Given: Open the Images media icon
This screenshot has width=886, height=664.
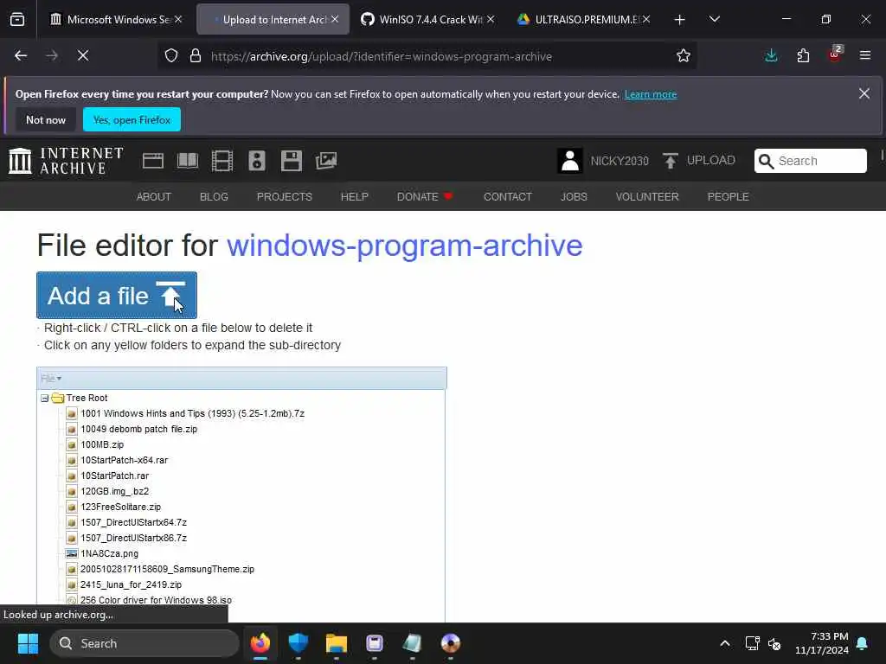Looking at the screenshot, I should pos(326,161).
